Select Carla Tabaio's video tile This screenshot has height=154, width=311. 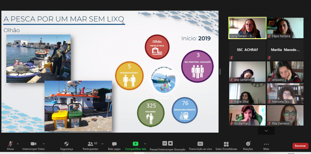pos(247,28)
